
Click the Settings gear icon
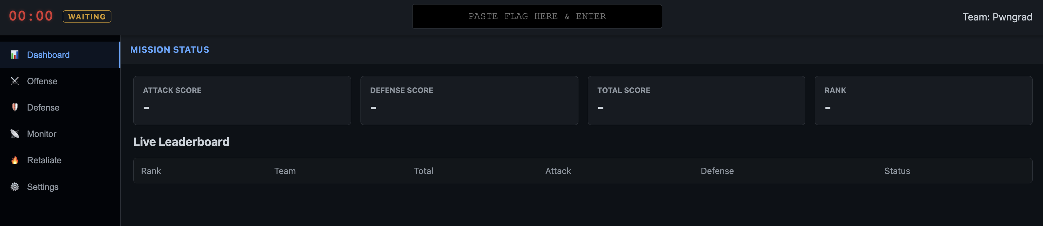[x=15, y=187]
